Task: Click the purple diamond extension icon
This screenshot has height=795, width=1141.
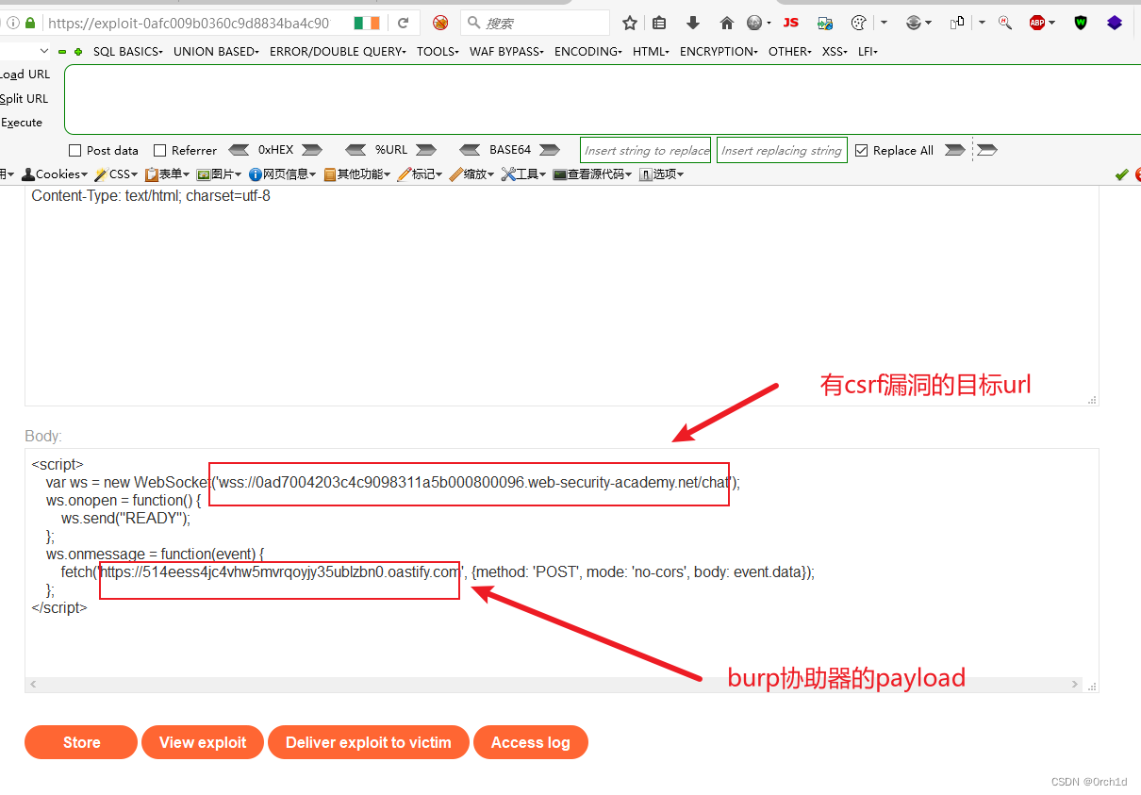Action: click(x=1115, y=23)
